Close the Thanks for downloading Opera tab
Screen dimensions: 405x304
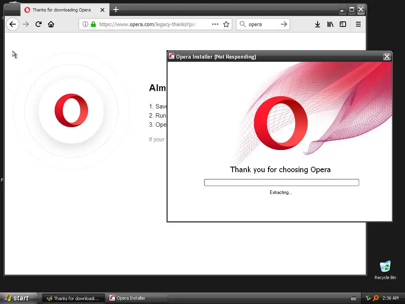pos(102,10)
